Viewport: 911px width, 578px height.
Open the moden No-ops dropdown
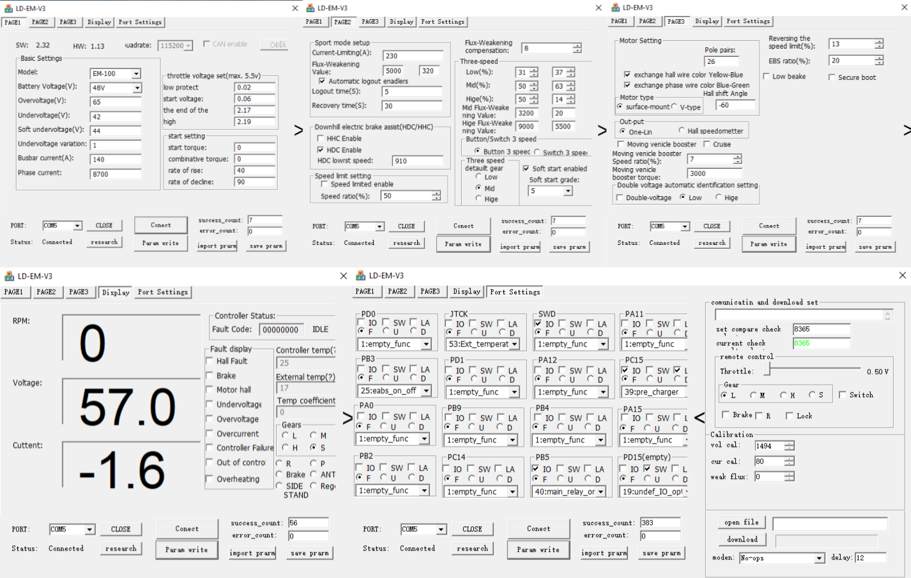819,558
